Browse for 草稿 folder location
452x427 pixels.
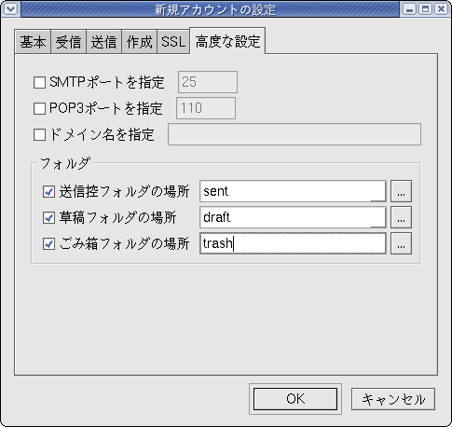[401, 217]
